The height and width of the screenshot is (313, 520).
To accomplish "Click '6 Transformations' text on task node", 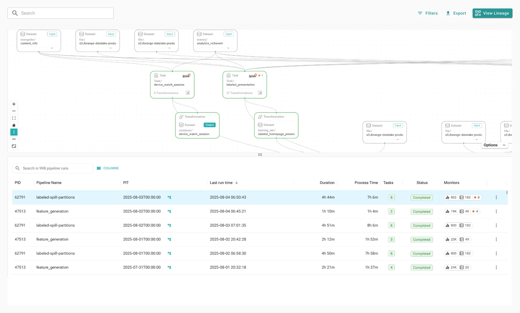I will [x=166, y=93].
